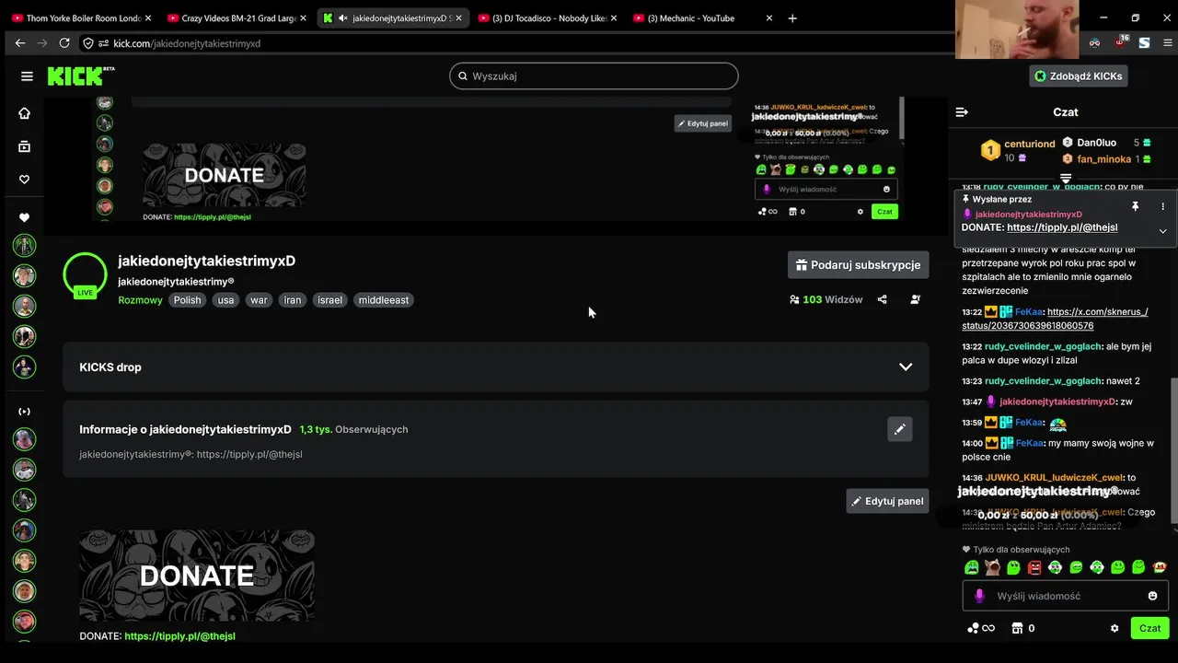Click the filled heart icon in sidebar
Viewport: 1178px width, 663px height.
click(x=25, y=217)
